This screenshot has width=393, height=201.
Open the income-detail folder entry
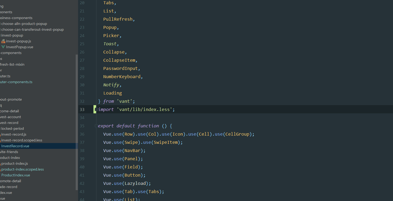(9, 111)
